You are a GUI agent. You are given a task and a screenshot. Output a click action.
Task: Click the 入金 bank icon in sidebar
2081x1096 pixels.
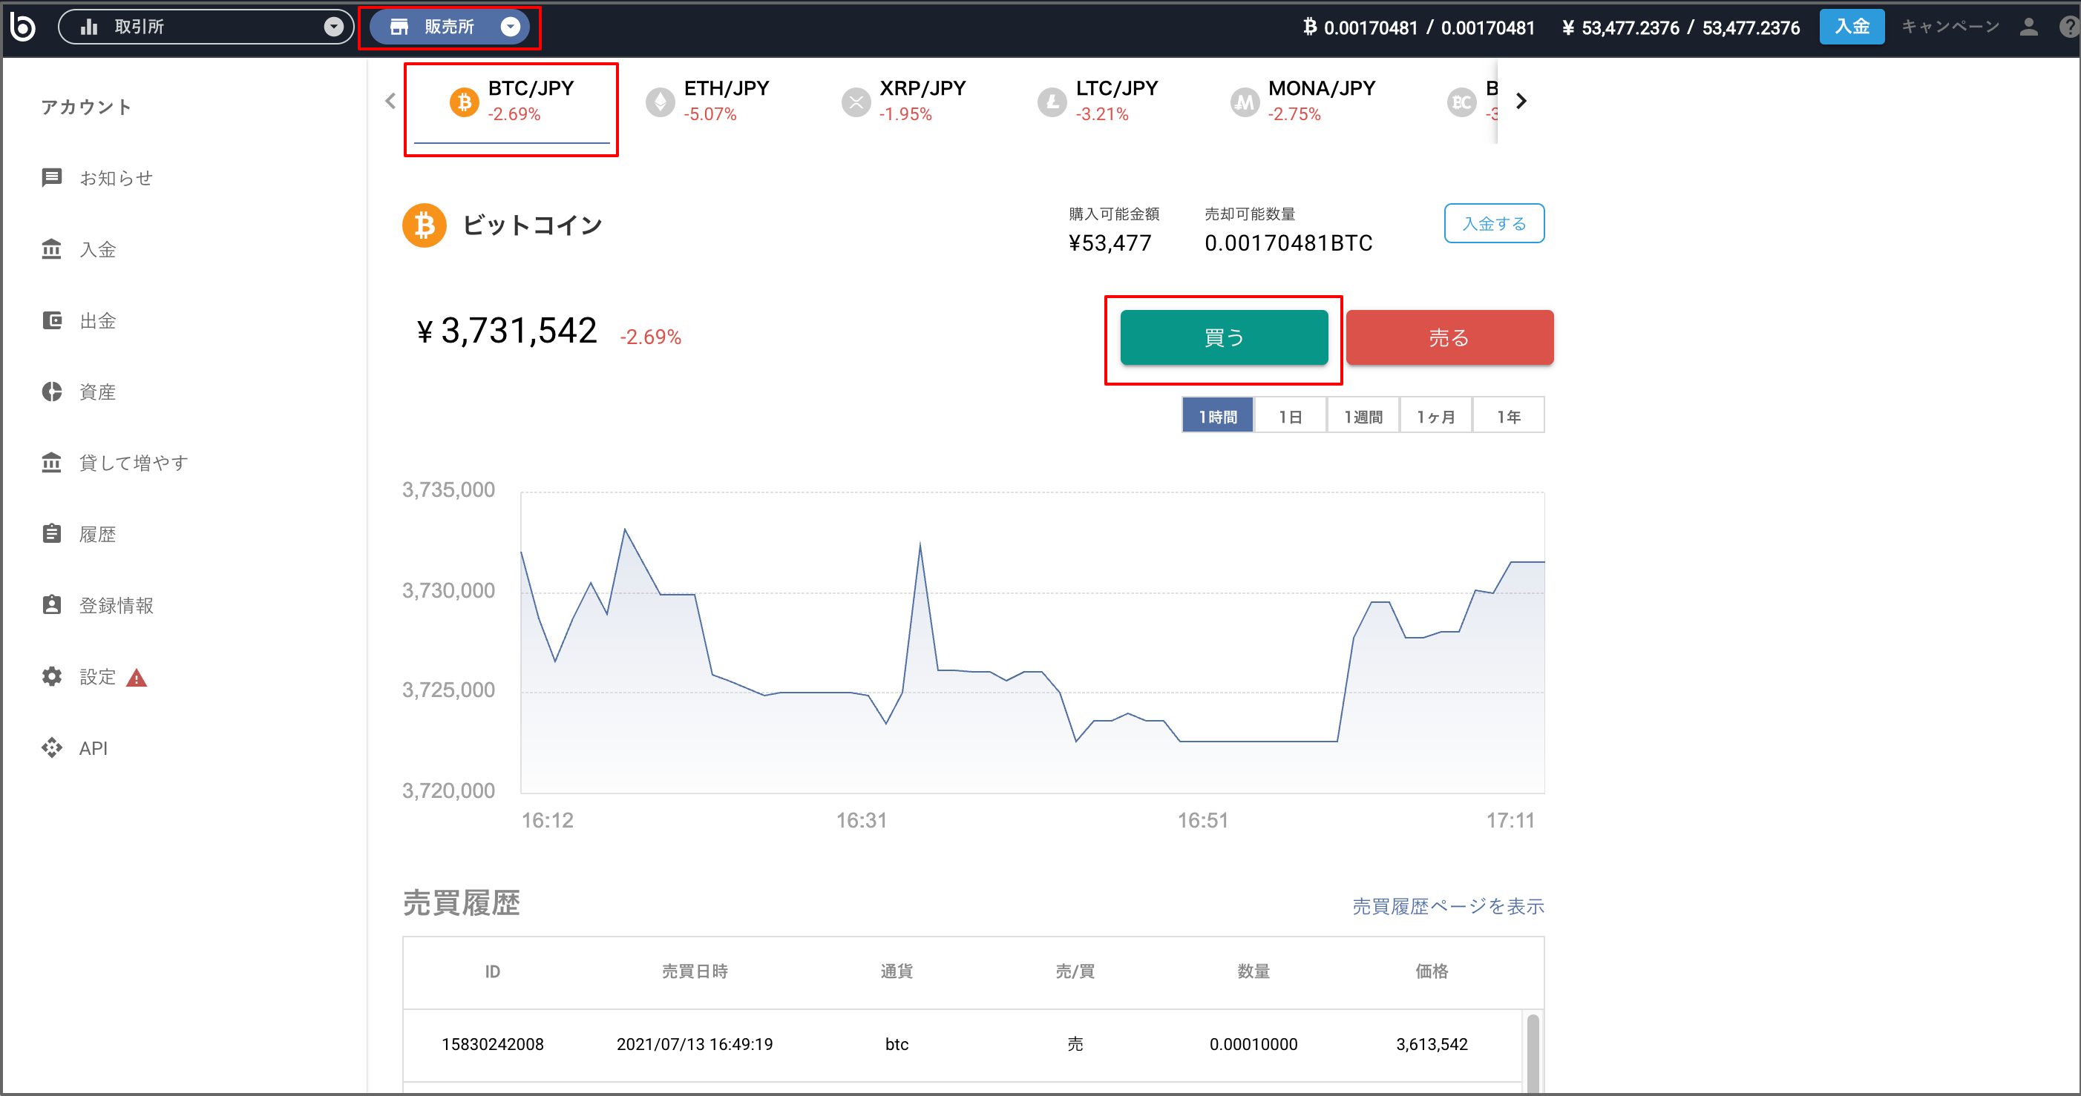(x=52, y=248)
